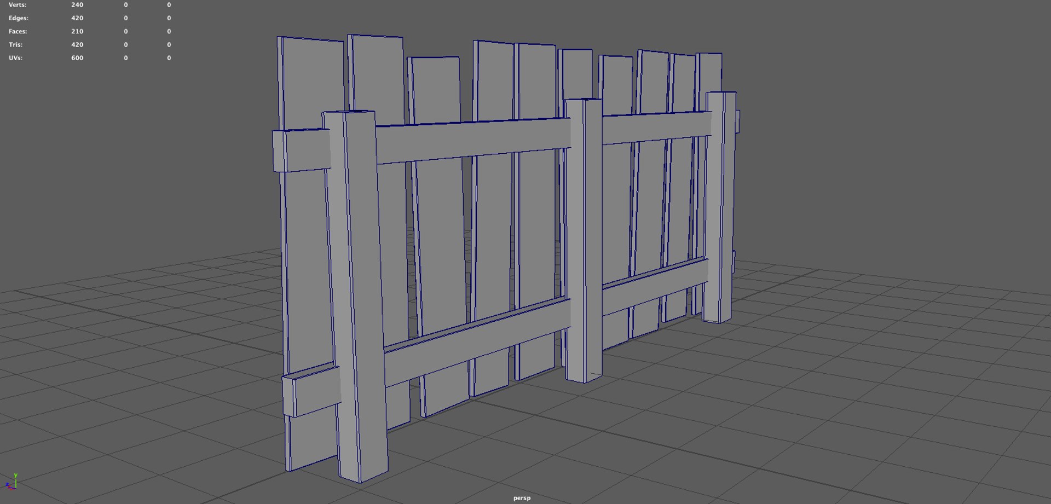Click the 420 value in Edges row

click(x=77, y=18)
